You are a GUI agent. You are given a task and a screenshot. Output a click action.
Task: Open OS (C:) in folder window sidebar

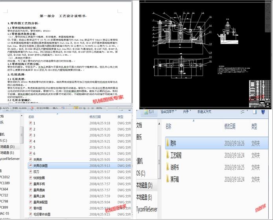coord(141,173)
